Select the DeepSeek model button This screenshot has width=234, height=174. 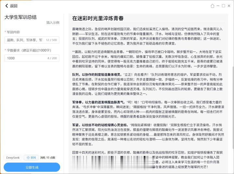13,158
